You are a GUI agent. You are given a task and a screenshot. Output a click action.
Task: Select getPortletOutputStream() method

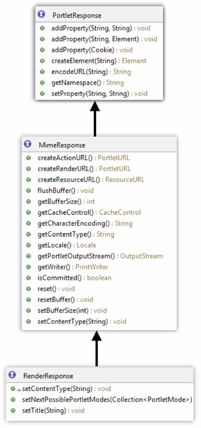[100, 256]
